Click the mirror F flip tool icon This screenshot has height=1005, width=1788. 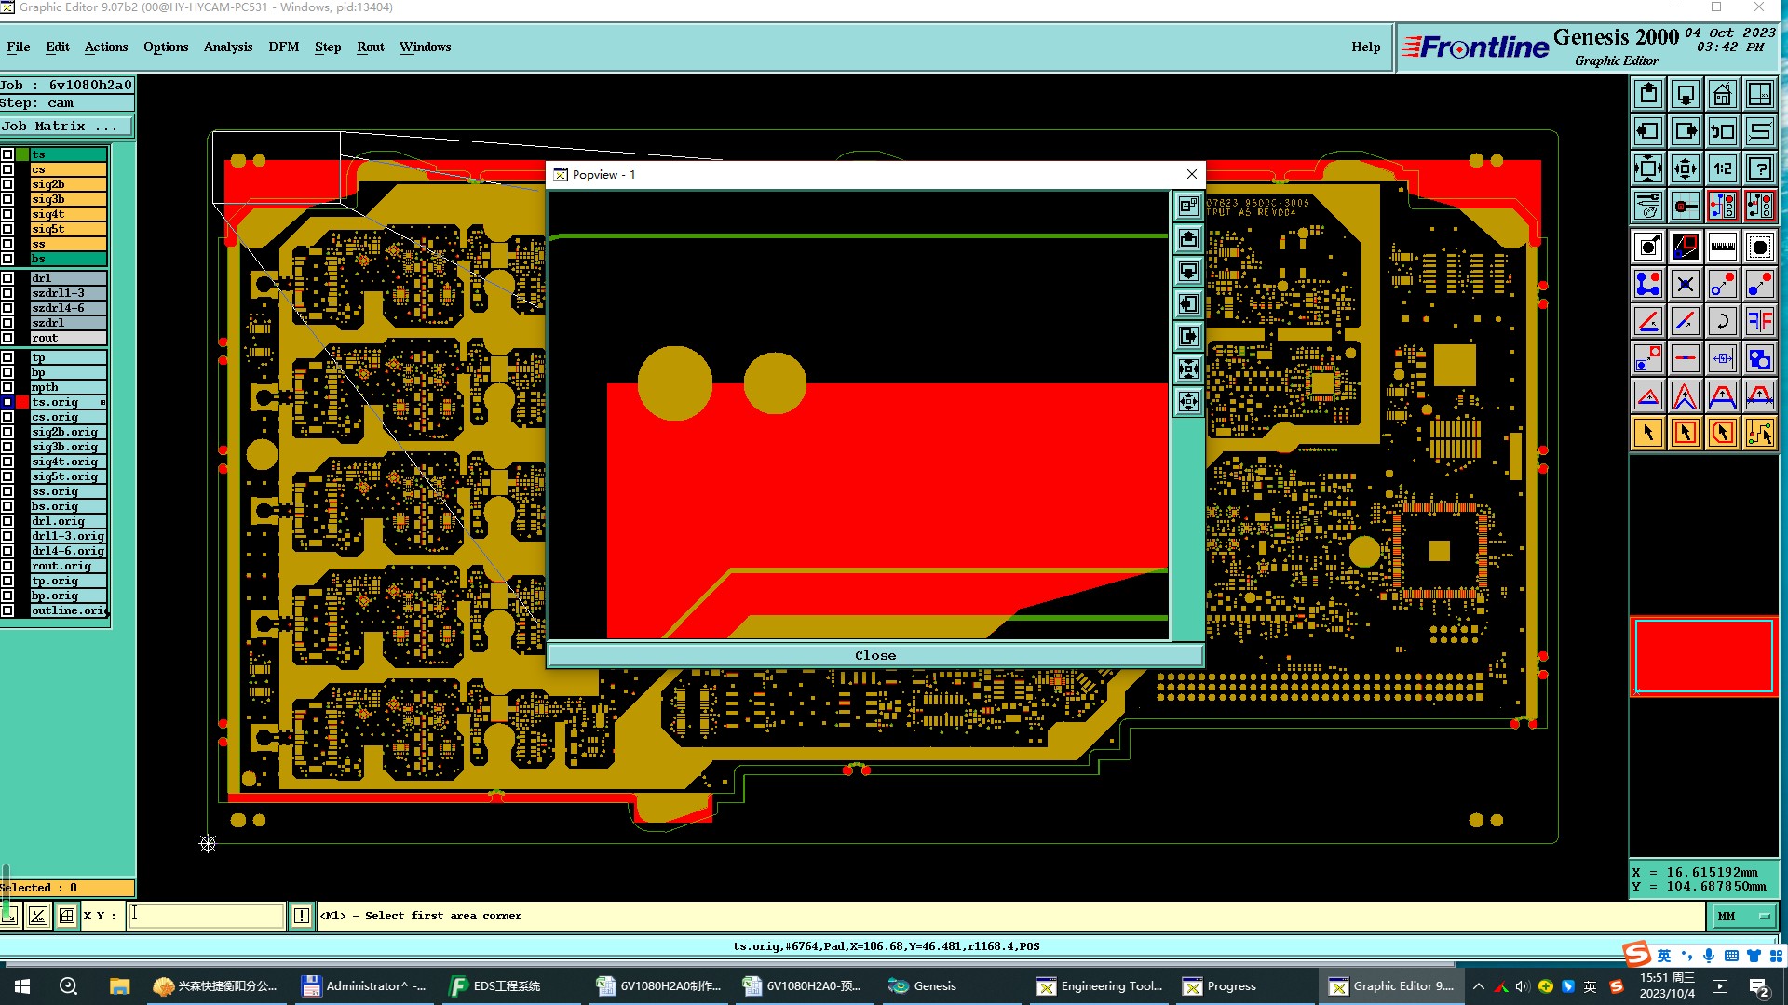click(1760, 321)
